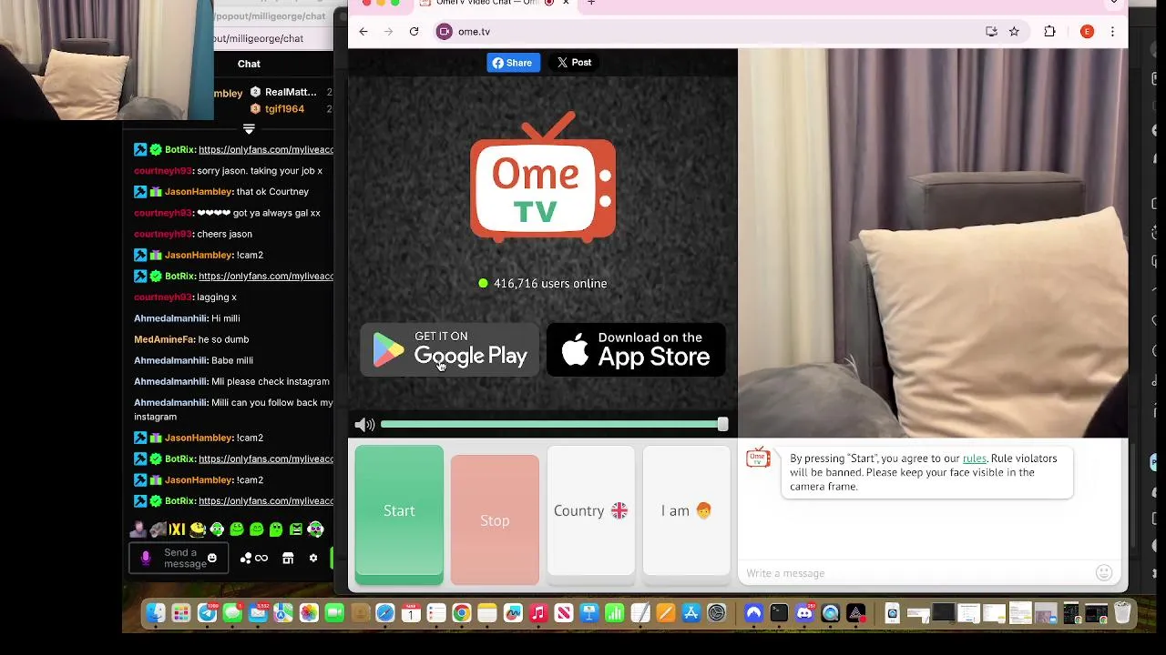Open Messages from the Dock
Screen dimensions: 1166x655
[232, 613]
